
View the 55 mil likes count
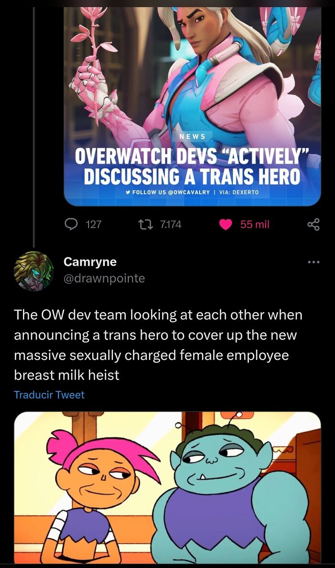[255, 225]
